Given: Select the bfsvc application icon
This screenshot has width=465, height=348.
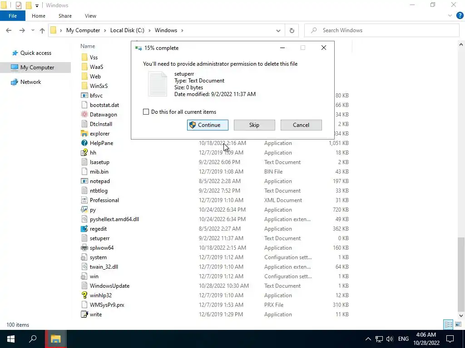Looking at the screenshot, I should [84, 95].
